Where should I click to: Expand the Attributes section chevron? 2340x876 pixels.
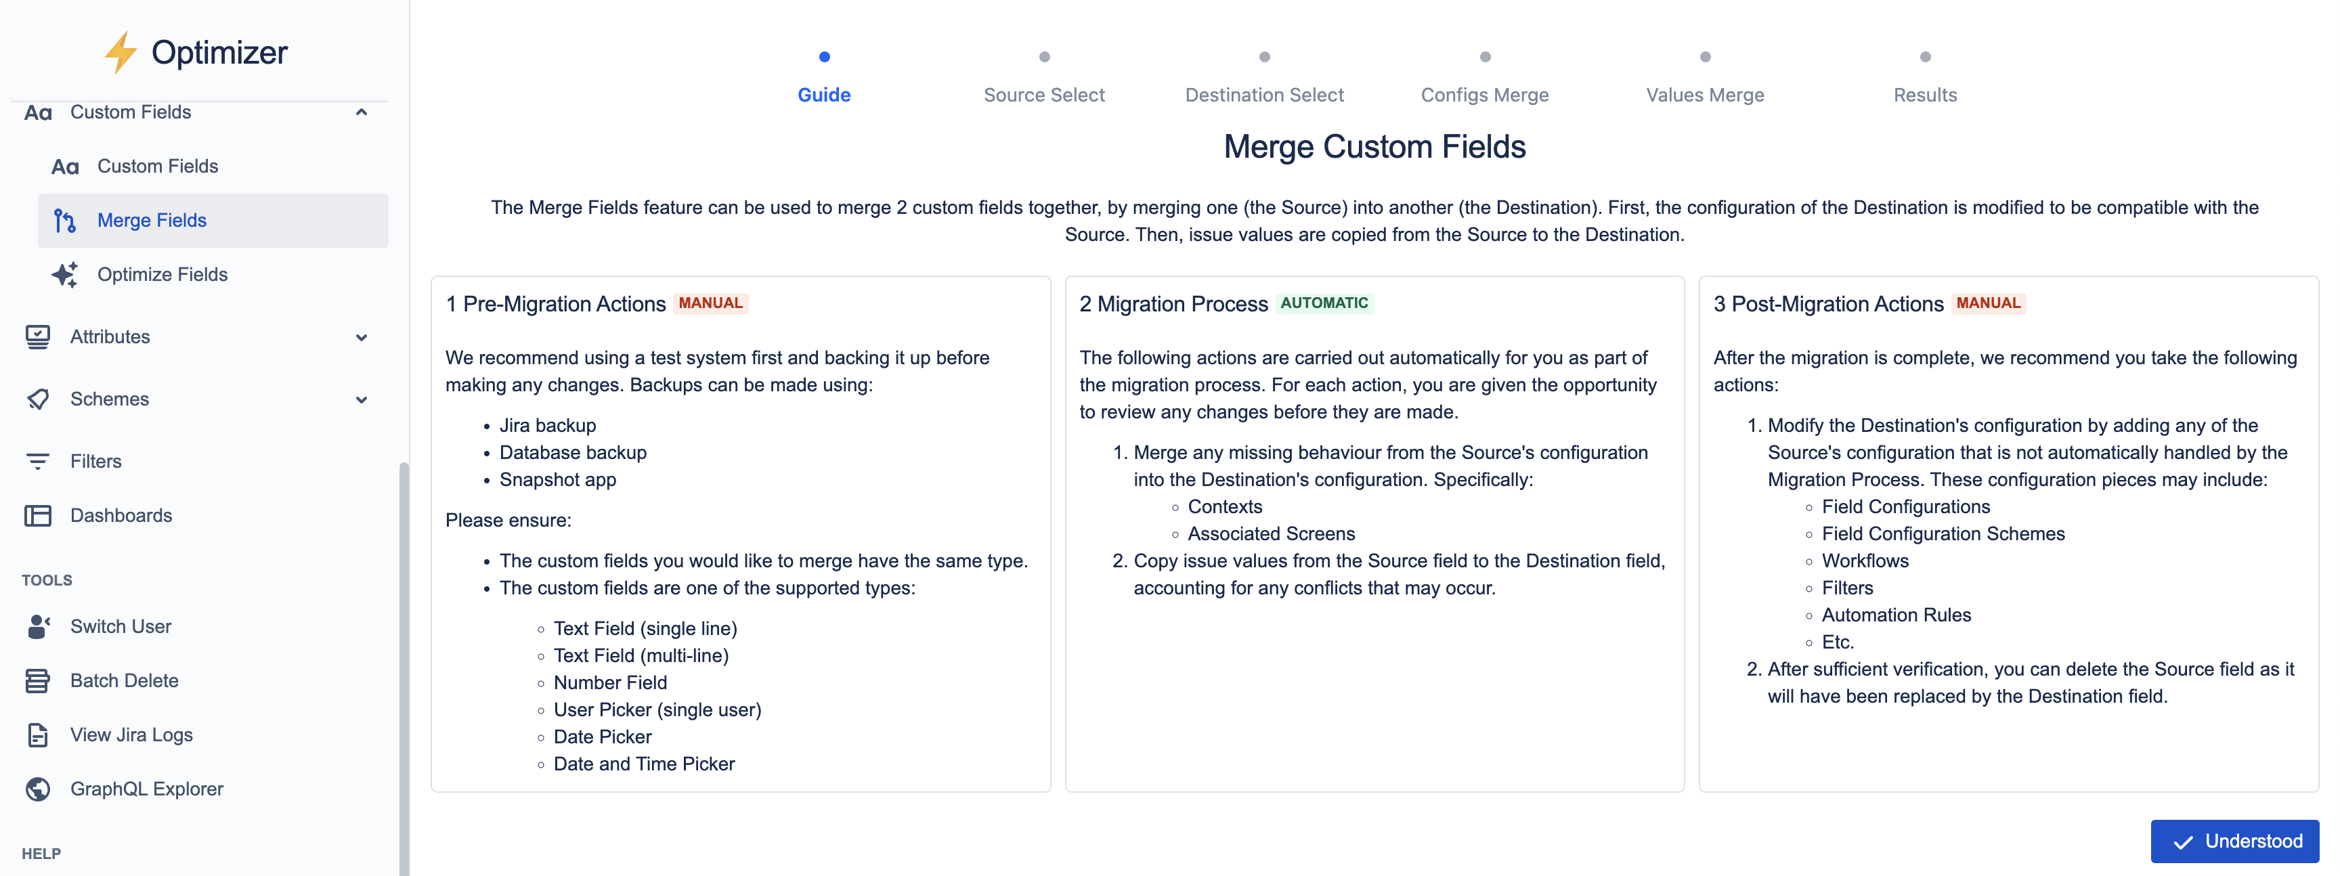coord(362,338)
